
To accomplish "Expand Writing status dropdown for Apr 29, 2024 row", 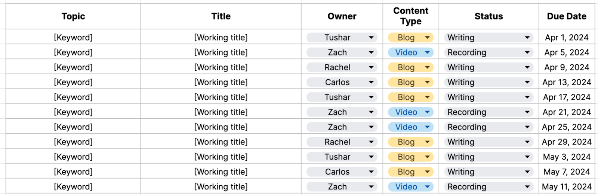I will tap(527, 142).
